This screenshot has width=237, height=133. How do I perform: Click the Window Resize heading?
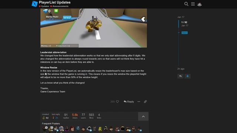[x=49, y=68]
